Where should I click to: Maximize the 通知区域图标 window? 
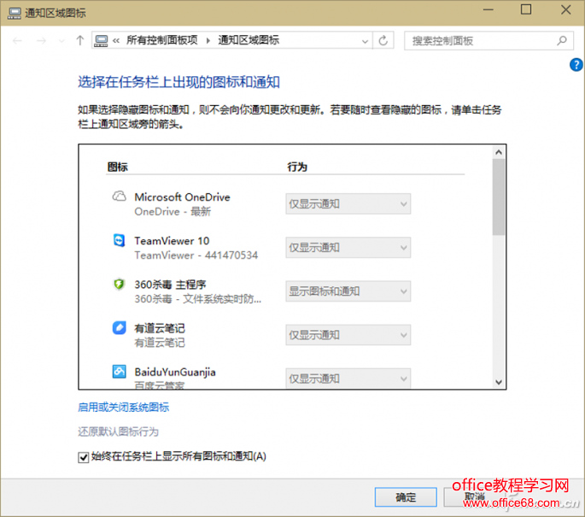[526, 9]
